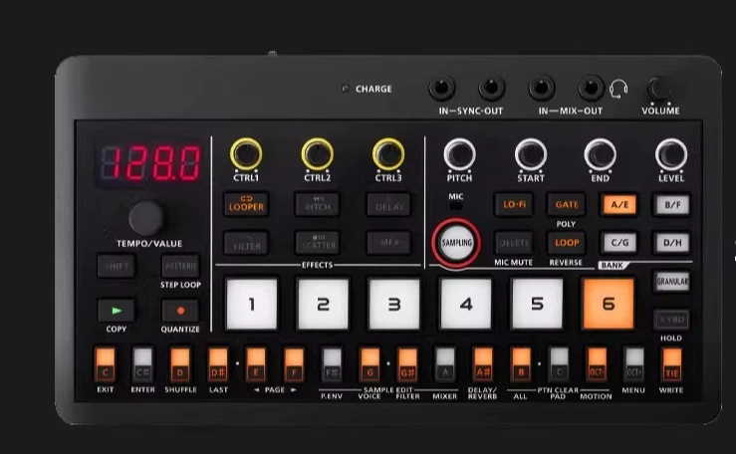Toggle the DELAY effect button
The height and width of the screenshot is (454, 736).
(x=389, y=204)
